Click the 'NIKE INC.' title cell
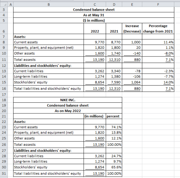Screen dimensions: 180x178 tap(67, 100)
